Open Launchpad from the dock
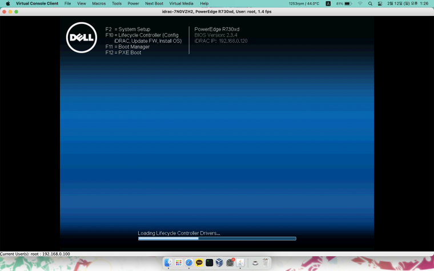The image size is (434, 271). 179,262
